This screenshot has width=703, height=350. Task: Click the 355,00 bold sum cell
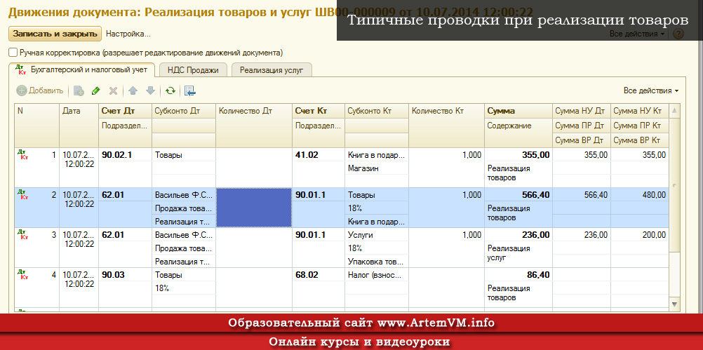518,155
